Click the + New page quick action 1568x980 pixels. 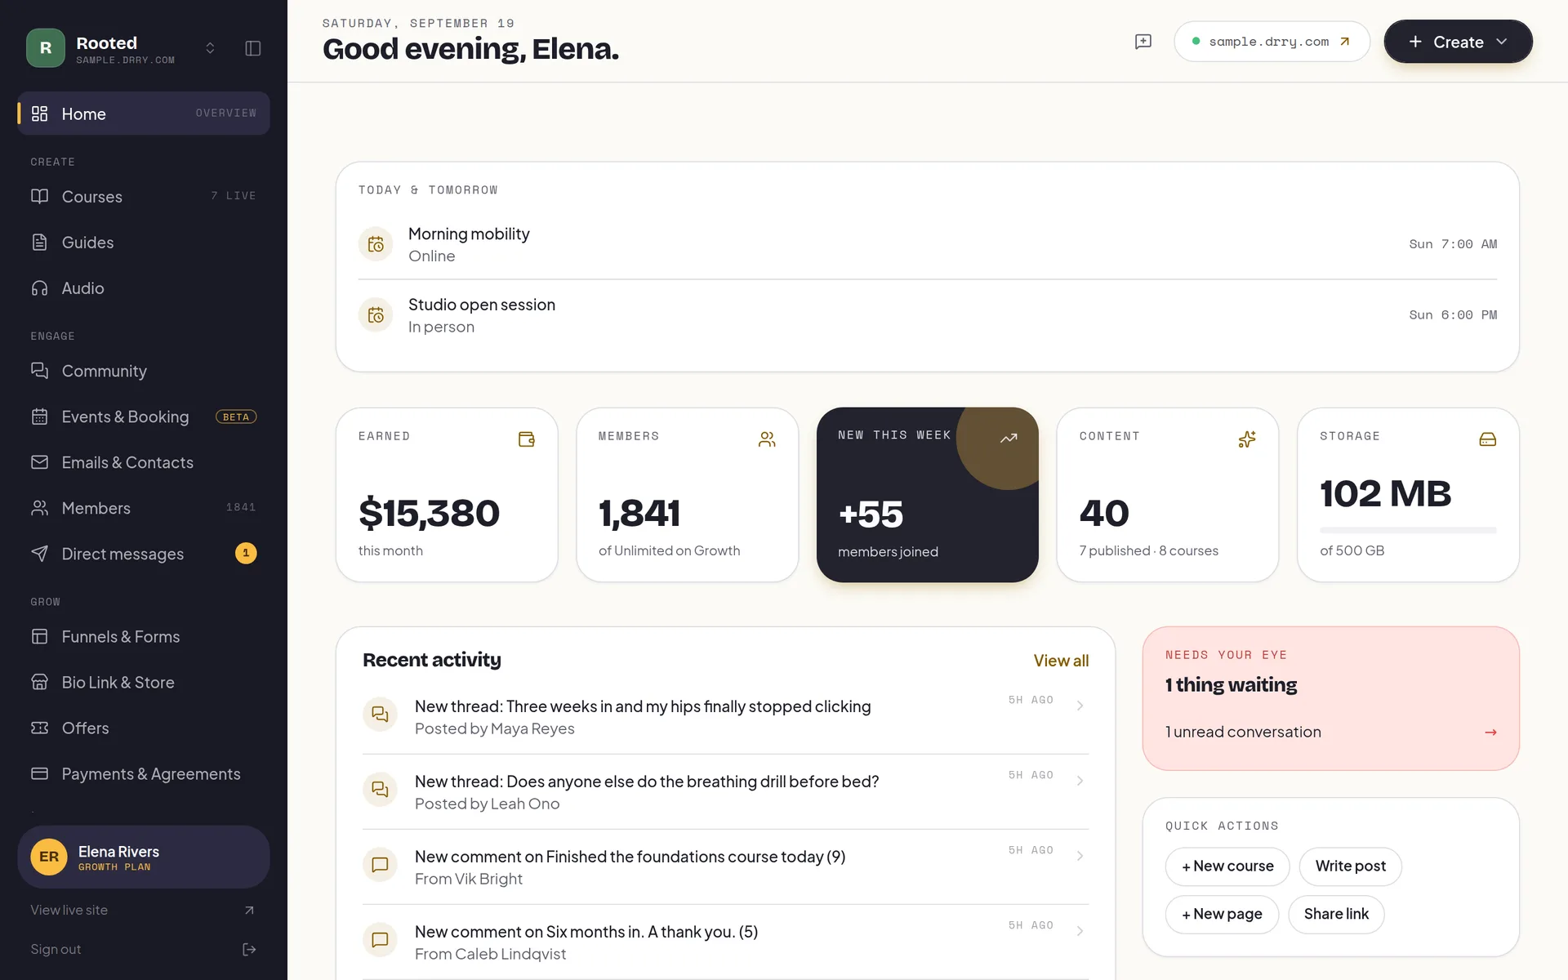pos(1222,915)
